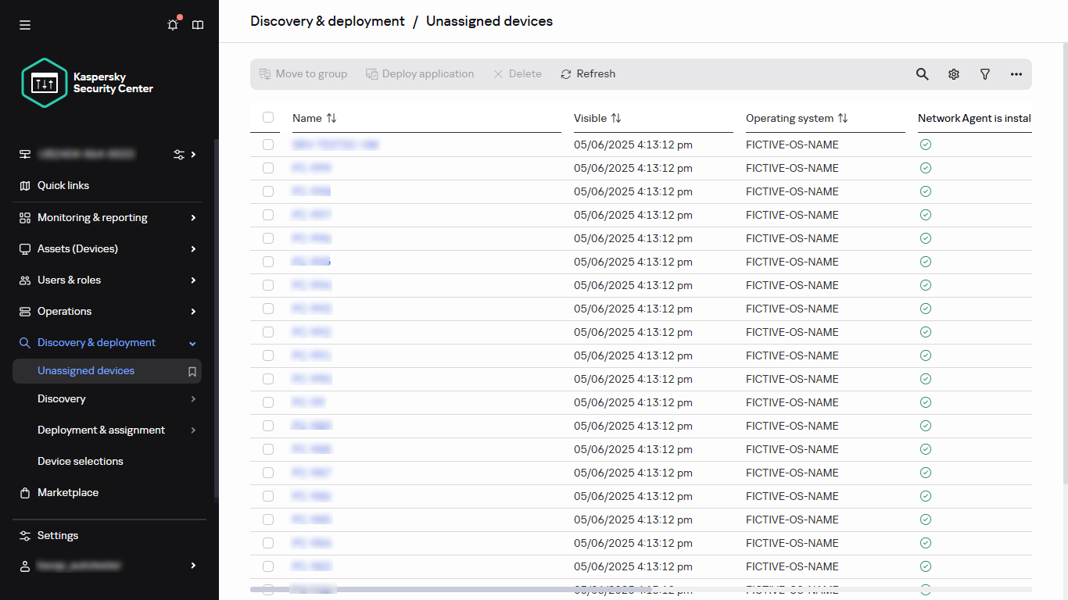This screenshot has width=1068, height=600.
Task: Check the checkbox for the first device row
Action: click(x=268, y=144)
